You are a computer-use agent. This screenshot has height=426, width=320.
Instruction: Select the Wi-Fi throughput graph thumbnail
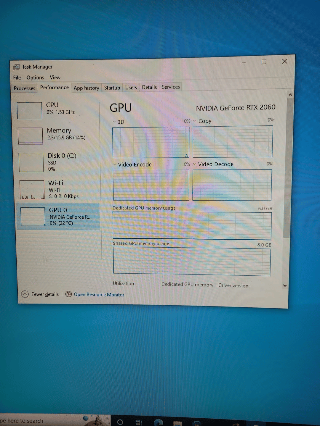coord(32,190)
